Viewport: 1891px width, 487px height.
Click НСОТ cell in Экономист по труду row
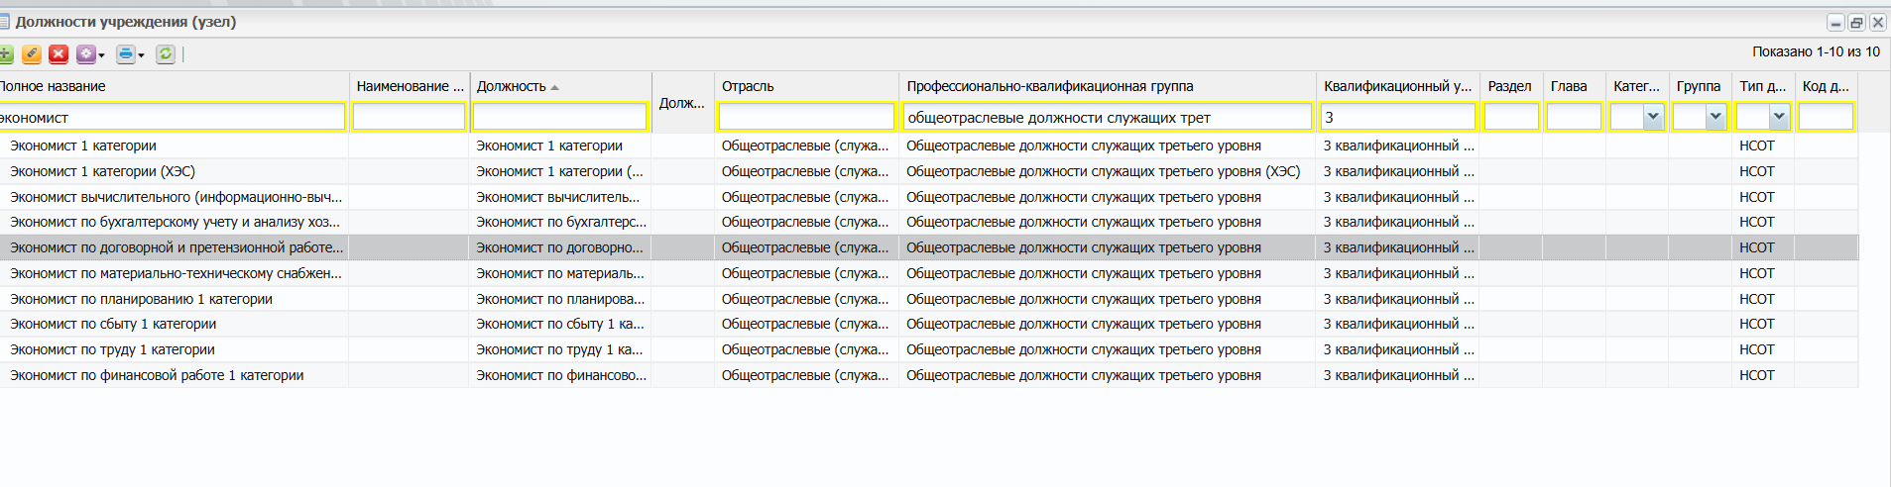(1756, 349)
